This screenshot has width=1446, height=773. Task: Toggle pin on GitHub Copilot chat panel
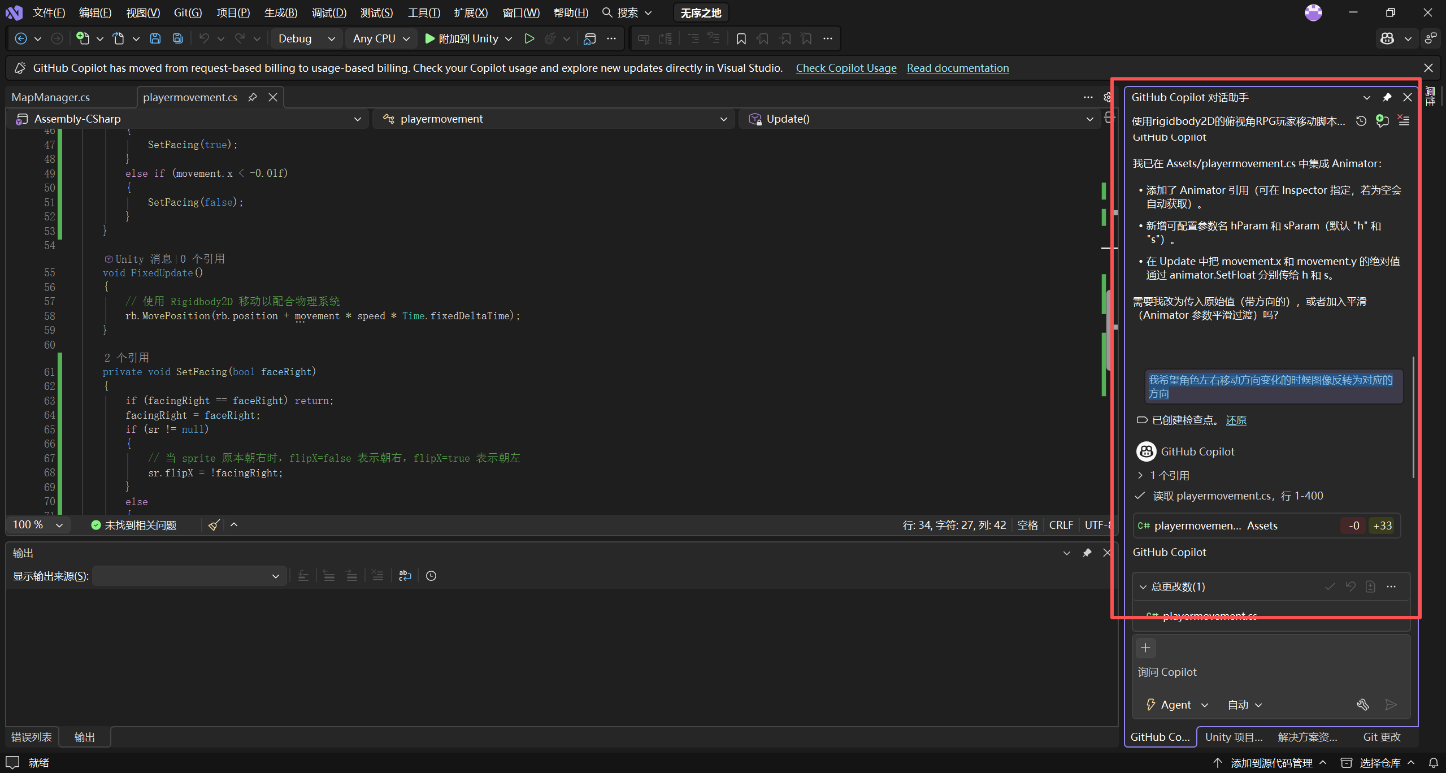[x=1387, y=97]
